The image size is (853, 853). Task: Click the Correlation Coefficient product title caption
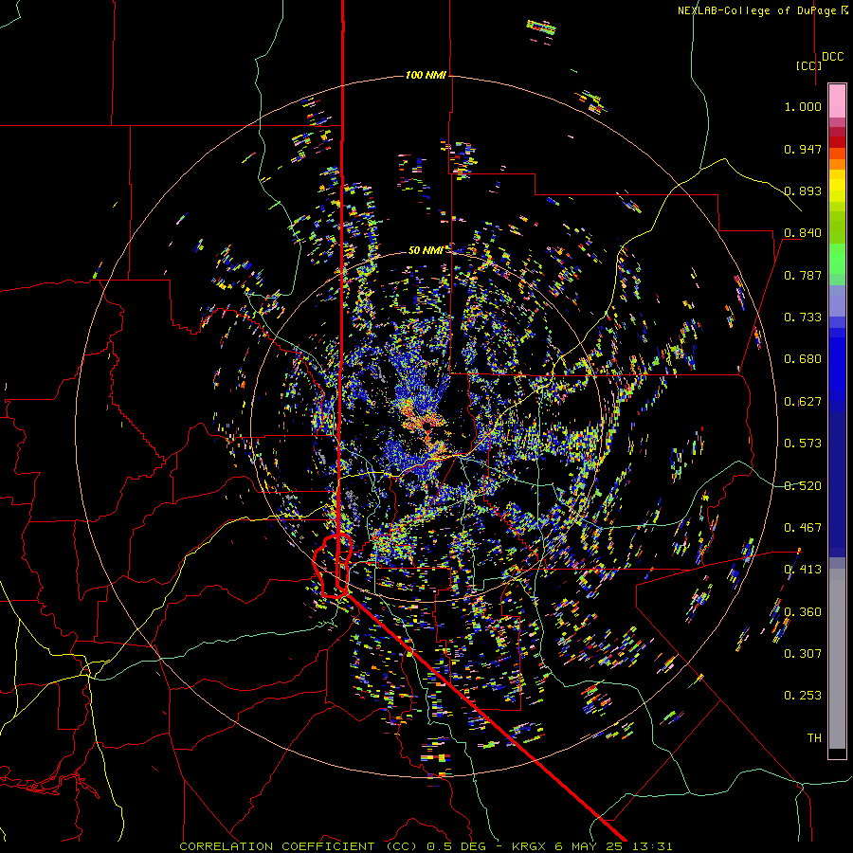click(426, 846)
